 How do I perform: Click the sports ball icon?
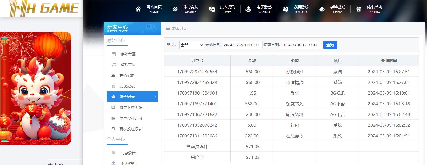point(175,9)
